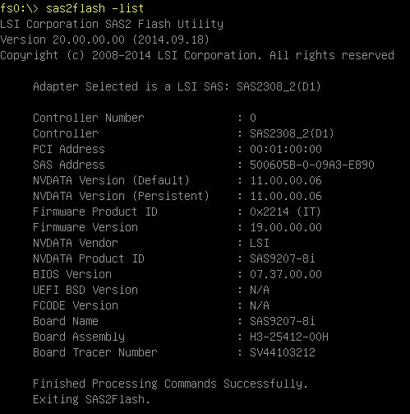Select the LSI Corporation SAS2 Flash Utility line
This screenshot has width=410, height=414.
click(x=112, y=24)
